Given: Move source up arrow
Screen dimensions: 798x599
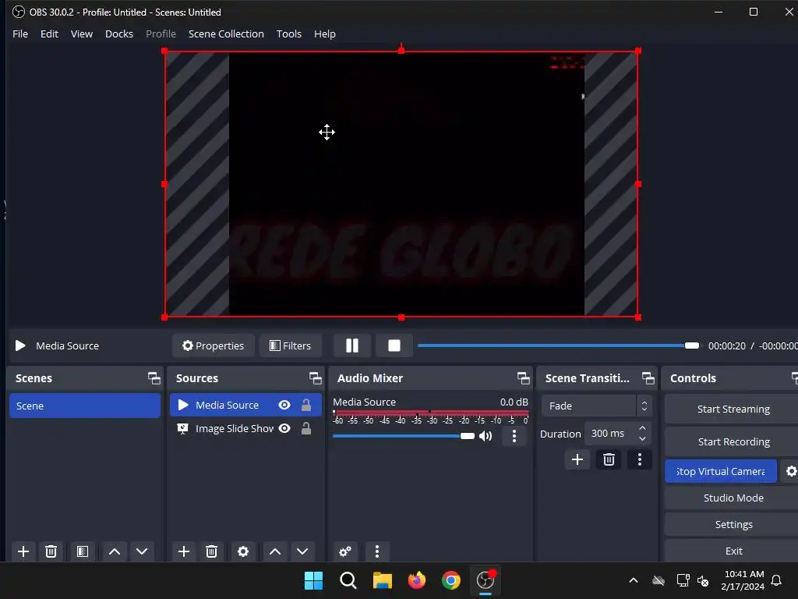Looking at the screenshot, I should [275, 551].
